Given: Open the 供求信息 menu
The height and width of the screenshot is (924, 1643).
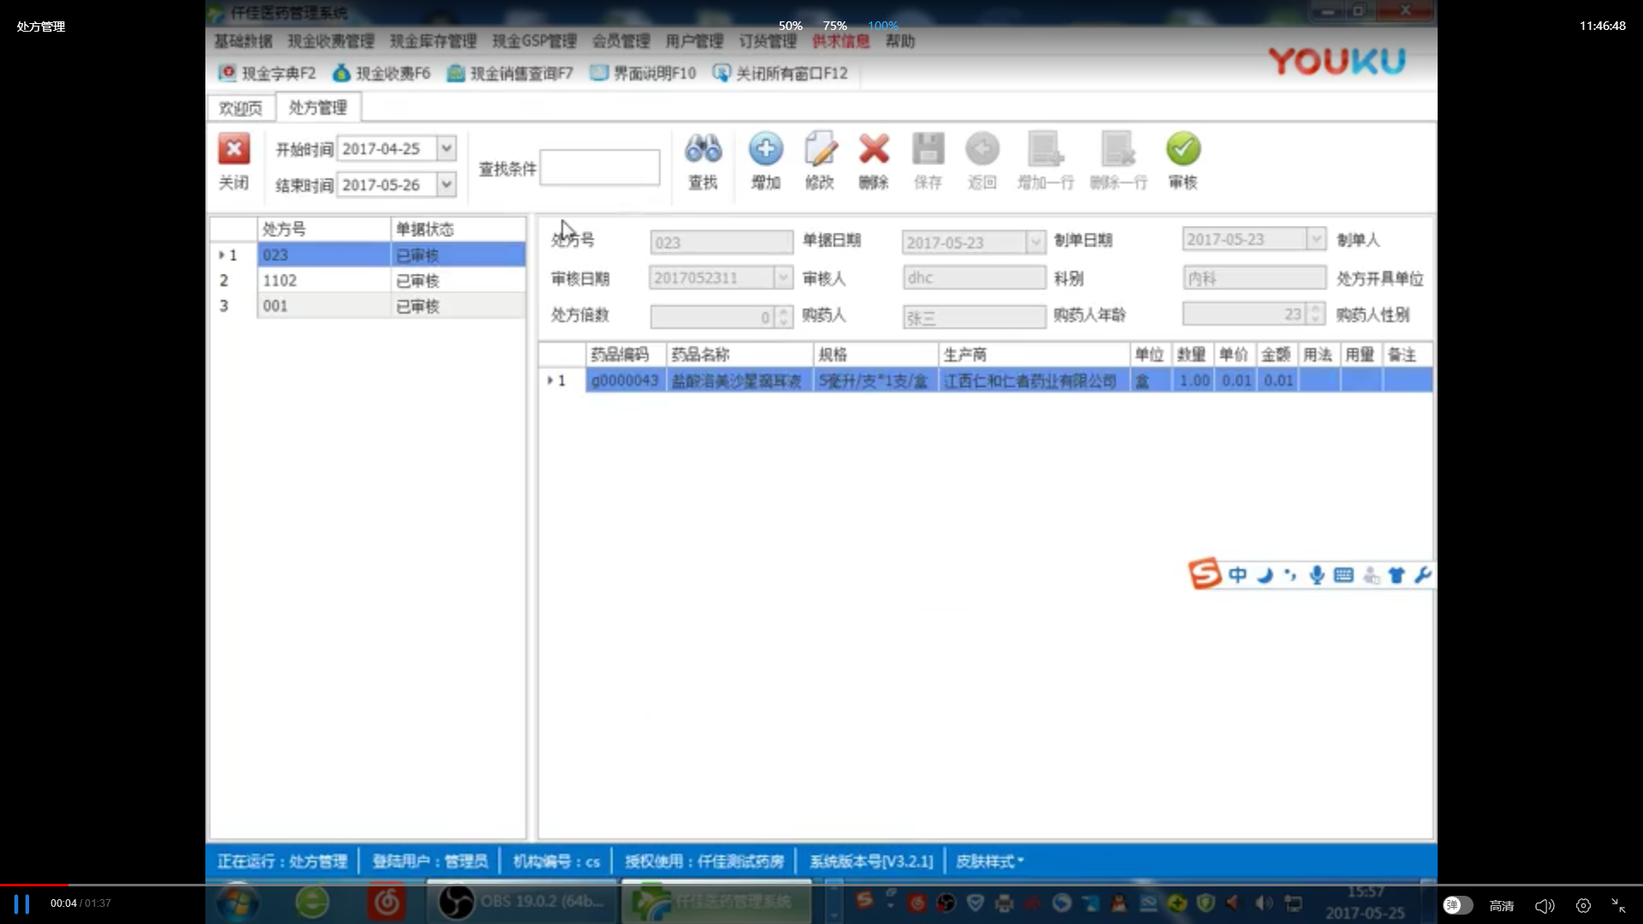Looking at the screenshot, I should point(840,41).
